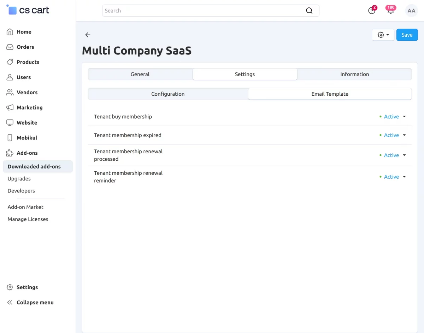This screenshot has height=333, width=424.
Task: Click the sidebar Settings gear icon
Action: [x=10, y=287]
